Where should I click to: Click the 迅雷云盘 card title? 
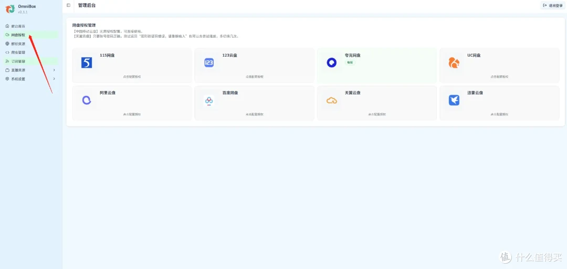point(475,93)
